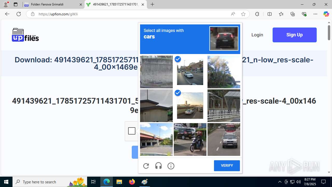Toggle split screen view
This screenshot has height=187, width=332.
[269, 14]
